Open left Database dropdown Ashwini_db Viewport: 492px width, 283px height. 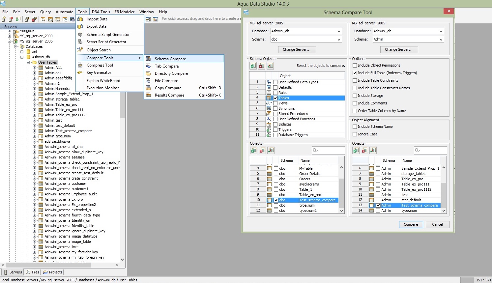306,31
